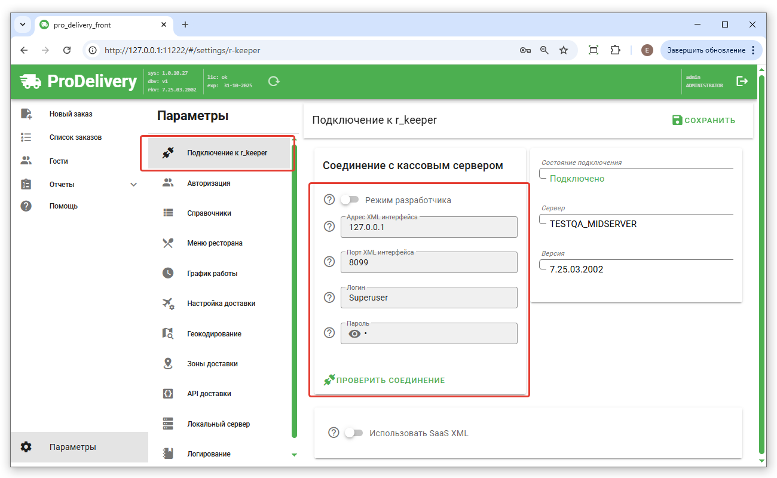Expand the Отчеты sidebar section
Viewport: 777px width, 478px height.
coord(133,185)
